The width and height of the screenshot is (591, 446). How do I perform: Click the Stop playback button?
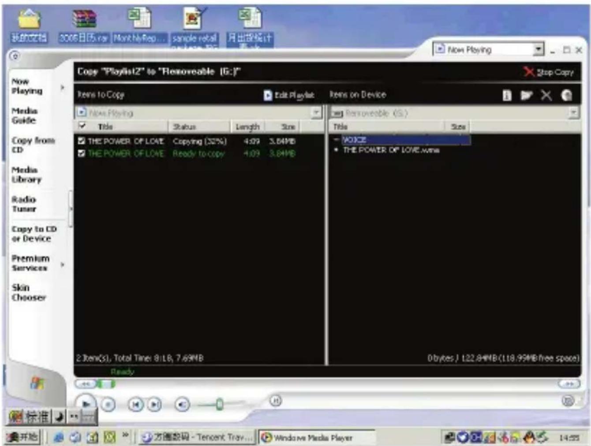point(108,404)
